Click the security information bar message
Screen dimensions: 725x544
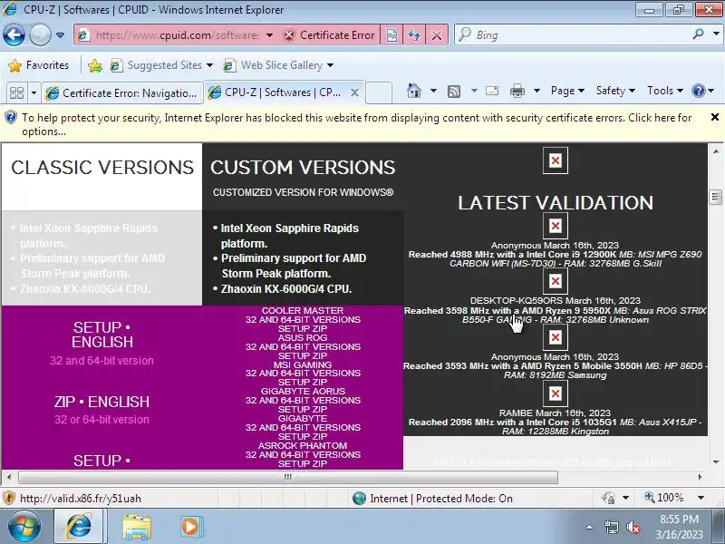tap(356, 124)
